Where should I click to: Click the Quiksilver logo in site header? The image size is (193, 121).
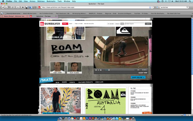pos(50,24)
